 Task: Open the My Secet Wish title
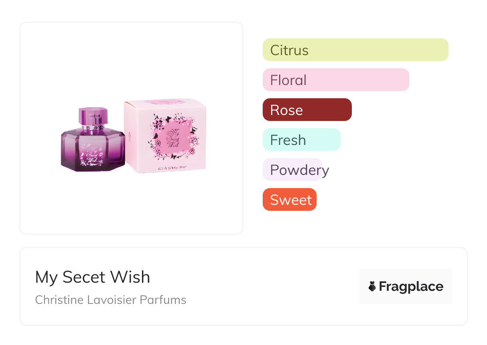click(x=92, y=277)
